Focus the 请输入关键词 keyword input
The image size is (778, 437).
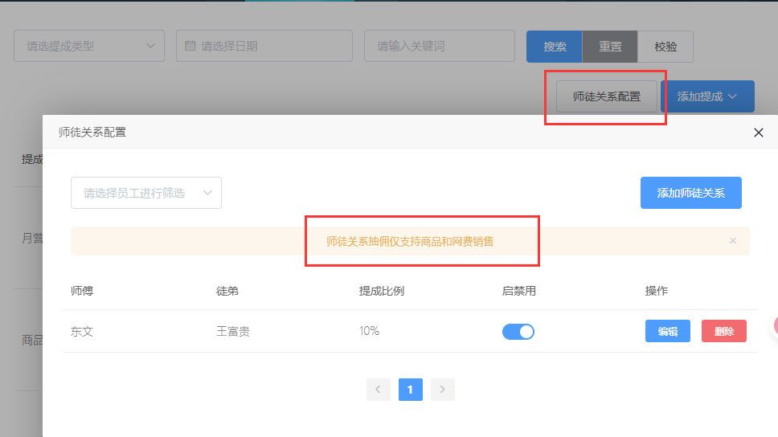(440, 46)
